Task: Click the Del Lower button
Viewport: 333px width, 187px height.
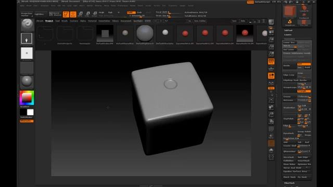Action: (289, 50)
